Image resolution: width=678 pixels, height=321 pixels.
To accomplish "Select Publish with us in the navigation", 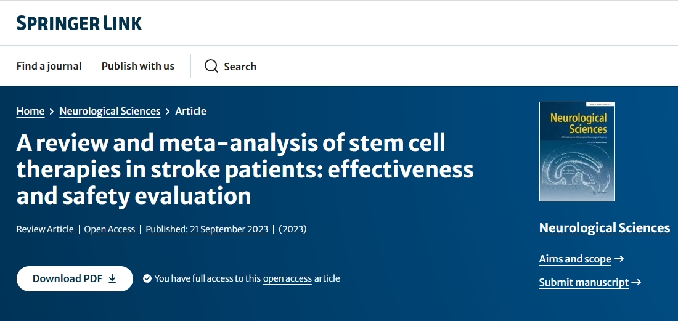I will pos(138,66).
